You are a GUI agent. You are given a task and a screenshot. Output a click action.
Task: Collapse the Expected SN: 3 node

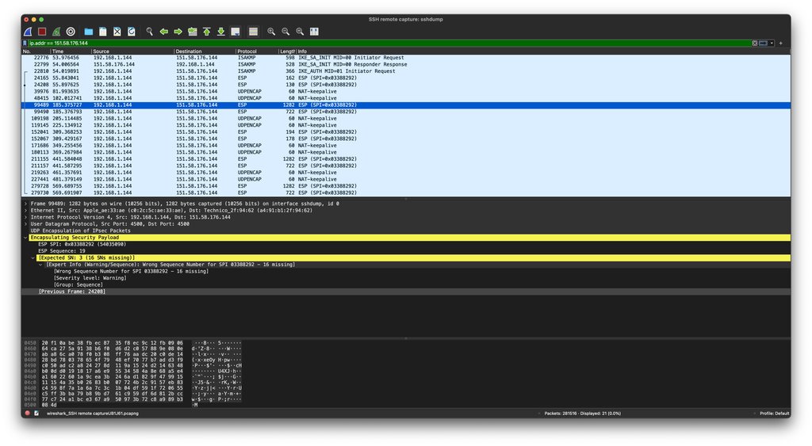pos(33,257)
